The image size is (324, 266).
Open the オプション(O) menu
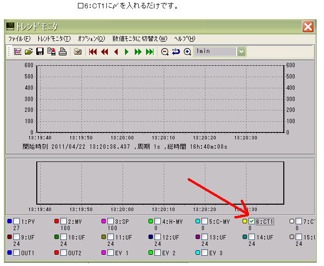pyautogui.click(x=91, y=39)
